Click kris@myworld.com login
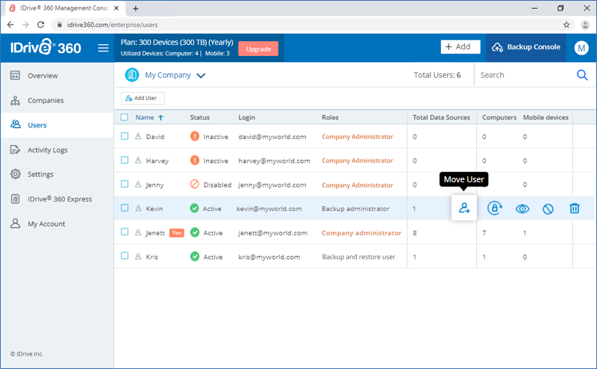Screen dimensions: 597x369 (x=269, y=257)
